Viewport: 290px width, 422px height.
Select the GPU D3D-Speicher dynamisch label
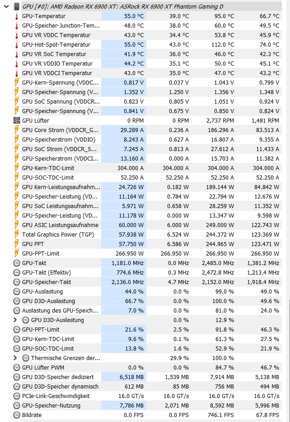click(x=60, y=386)
